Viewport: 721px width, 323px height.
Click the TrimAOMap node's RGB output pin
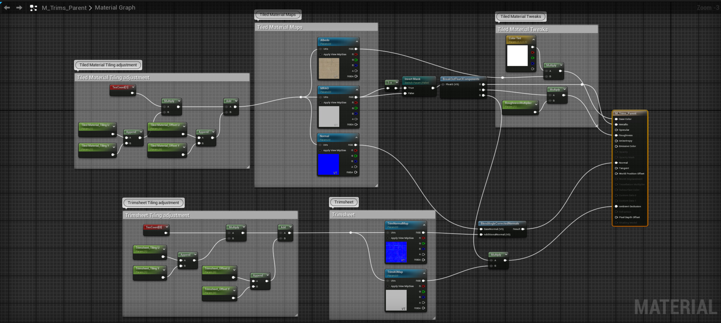click(x=424, y=281)
